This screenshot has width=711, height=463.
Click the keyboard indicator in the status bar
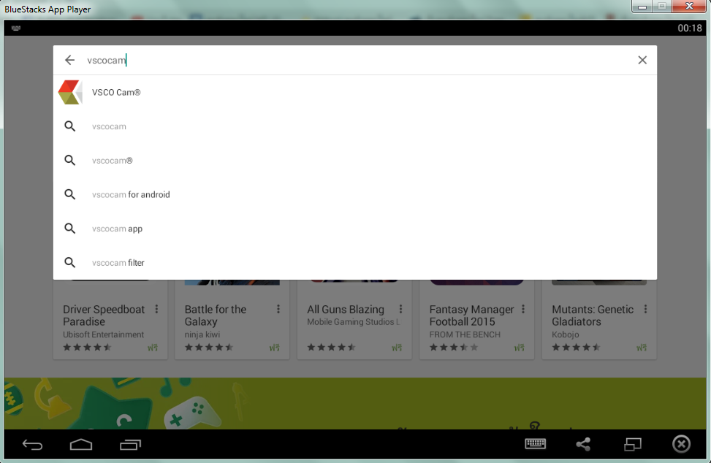click(x=16, y=28)
